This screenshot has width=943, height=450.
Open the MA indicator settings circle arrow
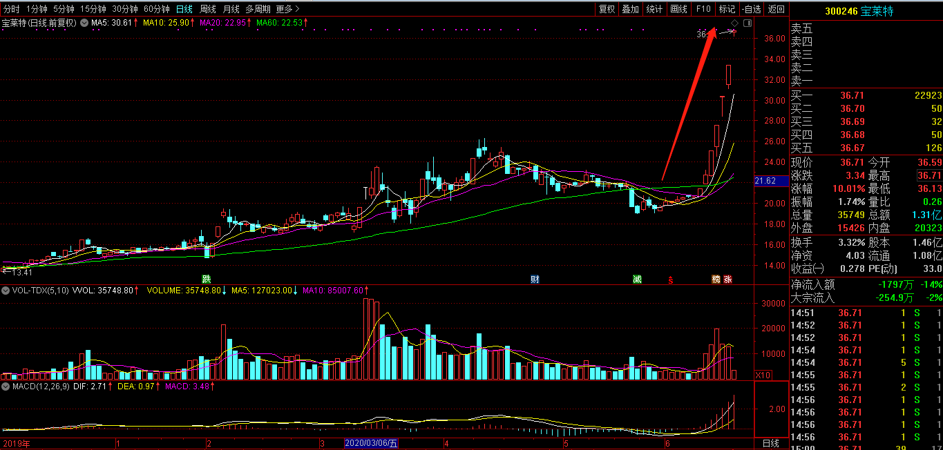coord(84,23)
